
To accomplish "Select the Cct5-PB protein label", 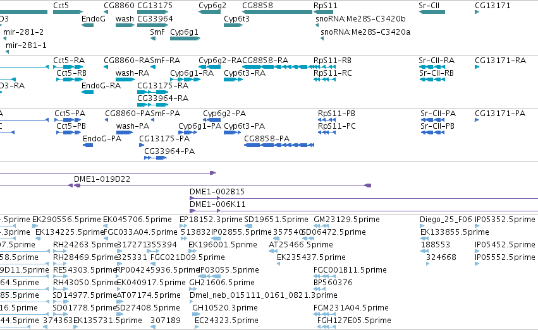I will point(71,126).
